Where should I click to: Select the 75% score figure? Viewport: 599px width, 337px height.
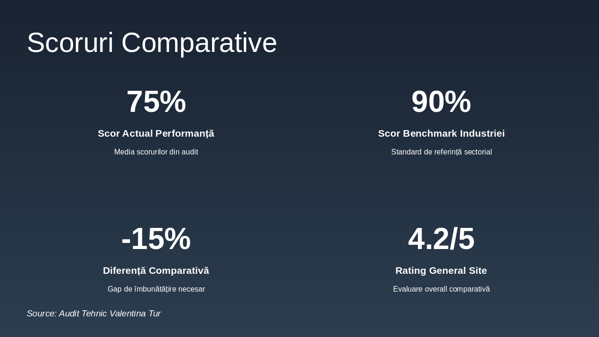156,102
